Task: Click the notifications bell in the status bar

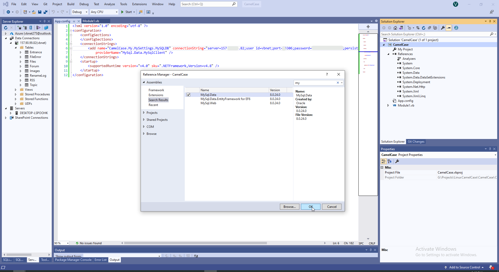Action: coord(491,267)
